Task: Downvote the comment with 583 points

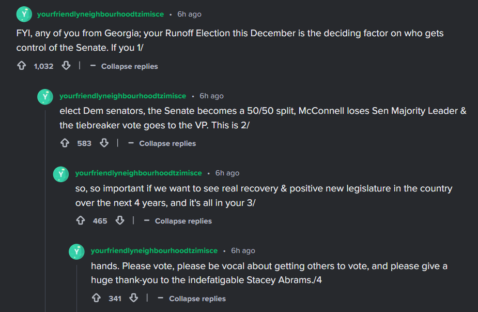Action: pyautogui.click(x=104, y=143)
